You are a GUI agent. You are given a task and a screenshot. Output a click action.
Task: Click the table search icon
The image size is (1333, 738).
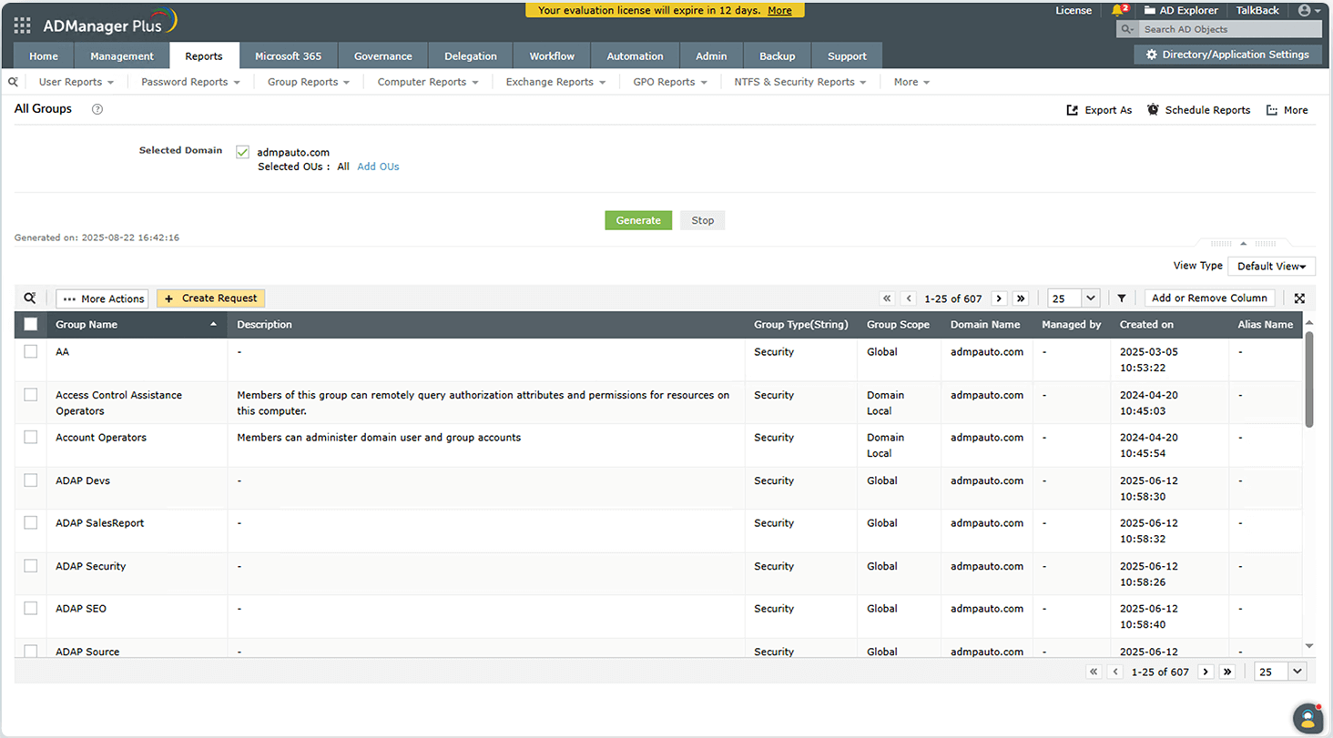point(30,298)
